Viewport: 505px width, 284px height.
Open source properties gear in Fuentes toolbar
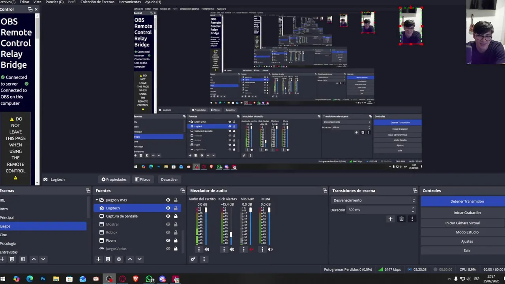click(x=119, y=259)
